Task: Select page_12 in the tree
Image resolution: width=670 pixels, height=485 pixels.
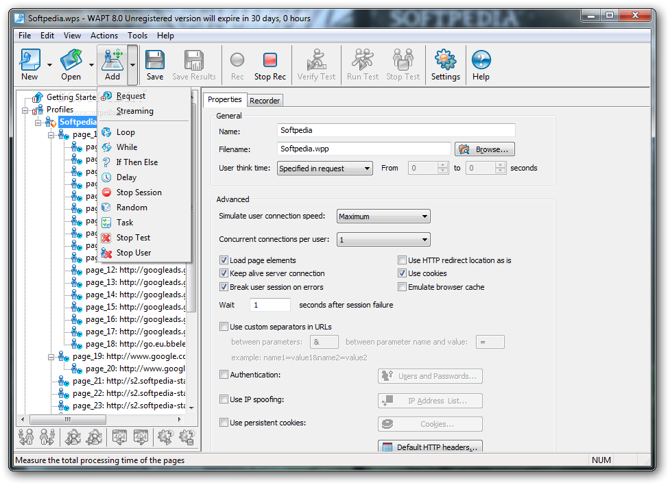Action: tap(136, 271)
